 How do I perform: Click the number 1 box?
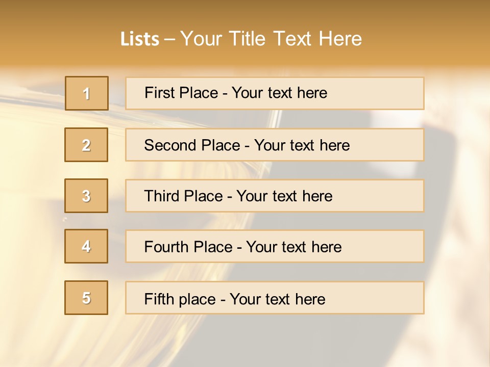(x=87, y=93)
